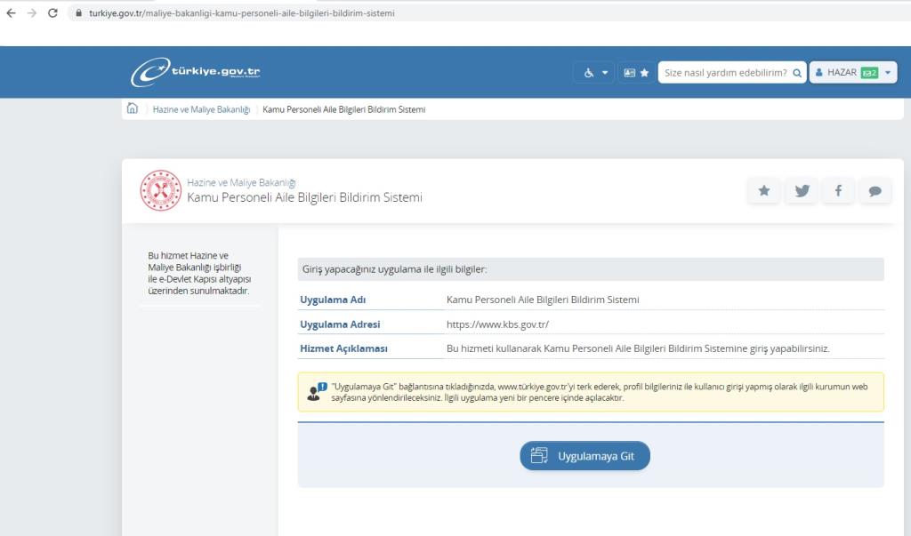Open the HAZAR user account menu
The image size is (911, 536).
tap(852, 73)
